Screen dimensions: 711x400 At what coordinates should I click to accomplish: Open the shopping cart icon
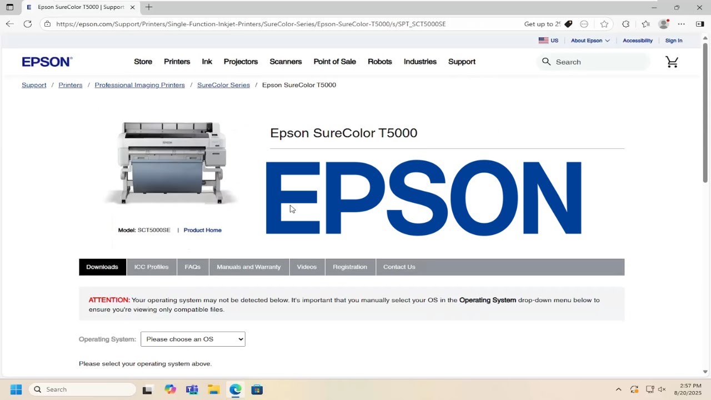click(x=672, y=62)
